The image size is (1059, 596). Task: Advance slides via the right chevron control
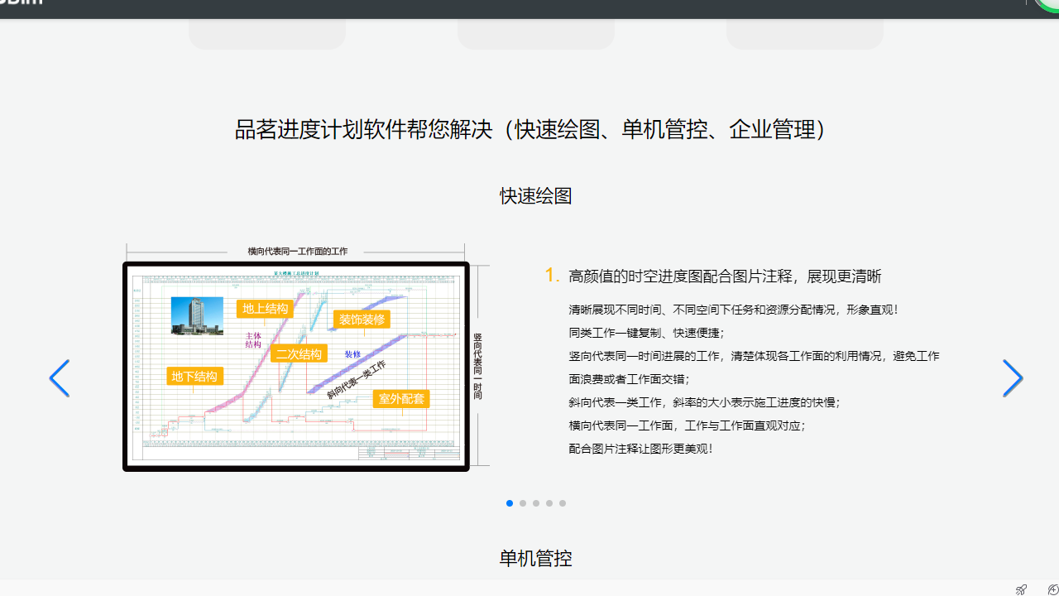[x=1013, y=378]
